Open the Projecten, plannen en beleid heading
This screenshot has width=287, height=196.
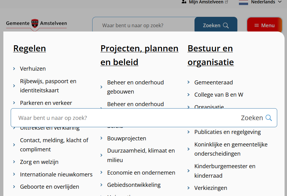(139, 55)
